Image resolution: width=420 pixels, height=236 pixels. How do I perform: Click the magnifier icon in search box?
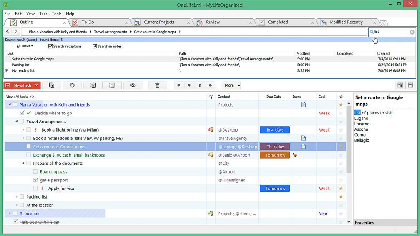point(372,32)
